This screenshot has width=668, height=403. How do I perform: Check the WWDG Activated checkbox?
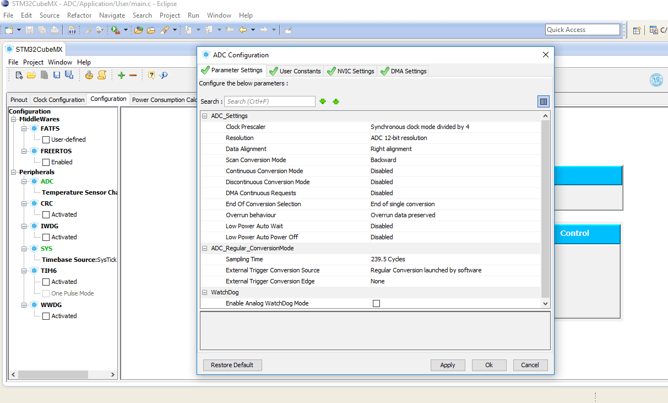(x=46, y=316)
